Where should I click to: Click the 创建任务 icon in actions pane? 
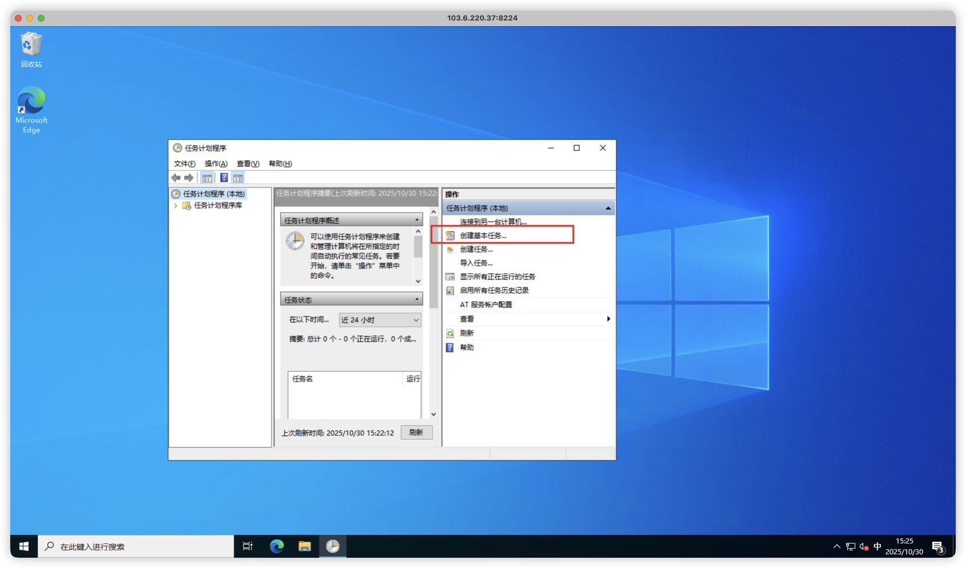pyautogui.click(x=450, y=249)
